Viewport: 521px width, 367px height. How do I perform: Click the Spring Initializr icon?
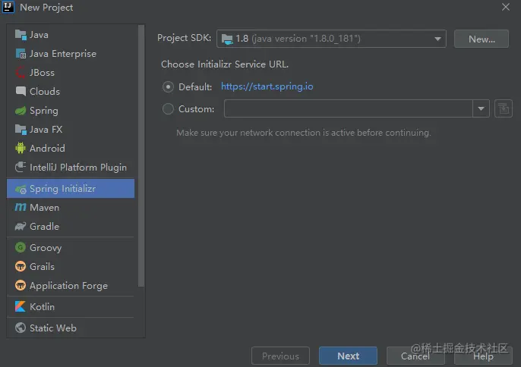pyautogui.click(x=21, y=189)
